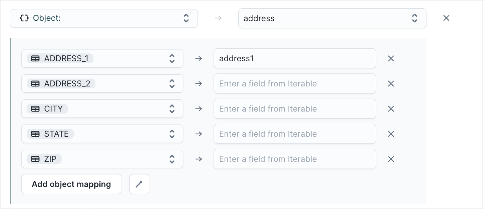Open the ADDRESS_2 source column dropdown
483x209 pixels.
(102, 84)
